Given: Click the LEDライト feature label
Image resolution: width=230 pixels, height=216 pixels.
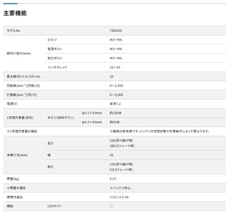Looking at the screenshot, I should tap(54, 206).
